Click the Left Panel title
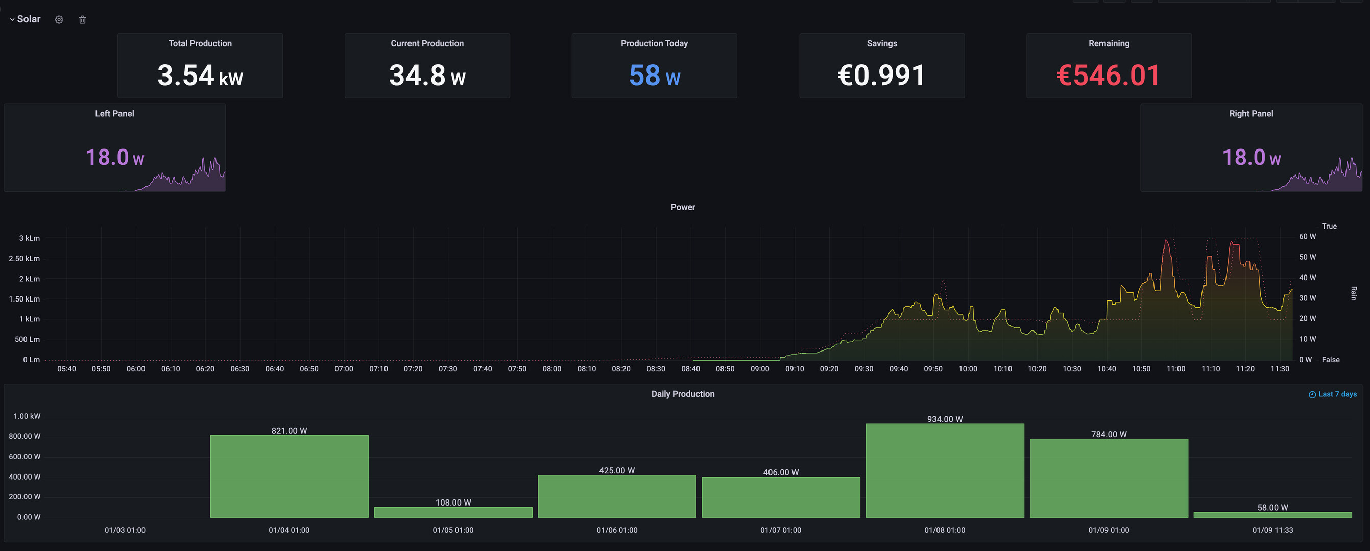 114,114
